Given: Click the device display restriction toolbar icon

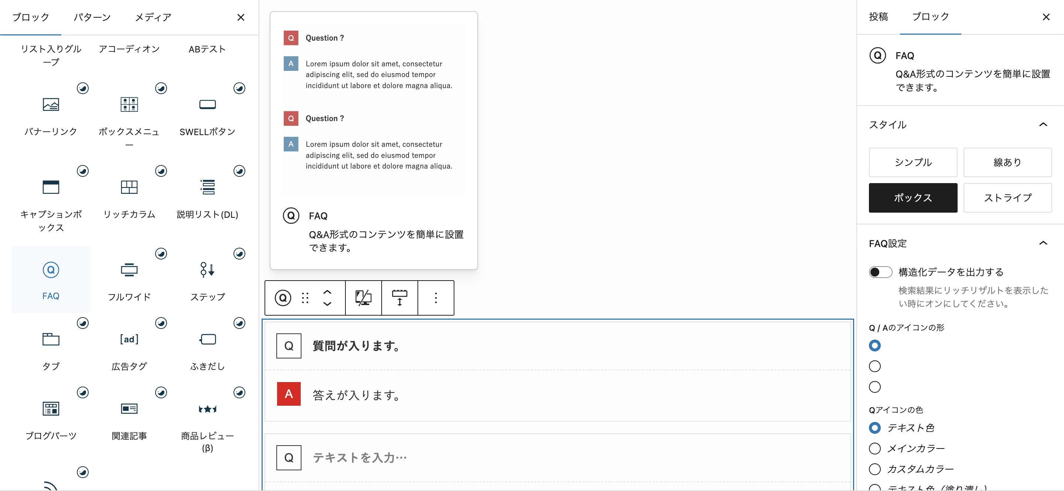Looking at the screenshot, I should pyautogui.click(x=363, y=298).
